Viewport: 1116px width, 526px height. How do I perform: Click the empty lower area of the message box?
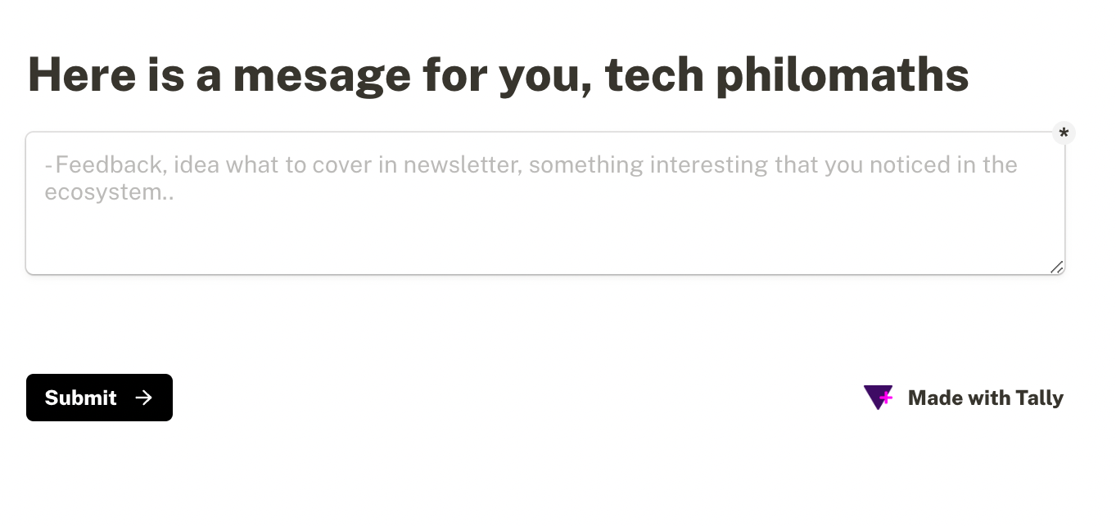545,241
